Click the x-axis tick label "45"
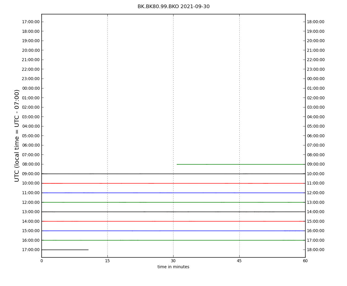This screenshot has height=286, width=347. 239,261
